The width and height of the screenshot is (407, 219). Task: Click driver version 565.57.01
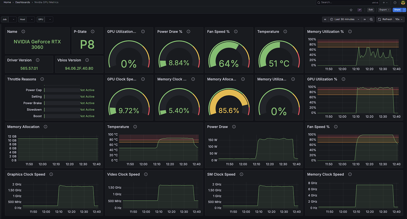pyautogui.click(x=29, y=68)
